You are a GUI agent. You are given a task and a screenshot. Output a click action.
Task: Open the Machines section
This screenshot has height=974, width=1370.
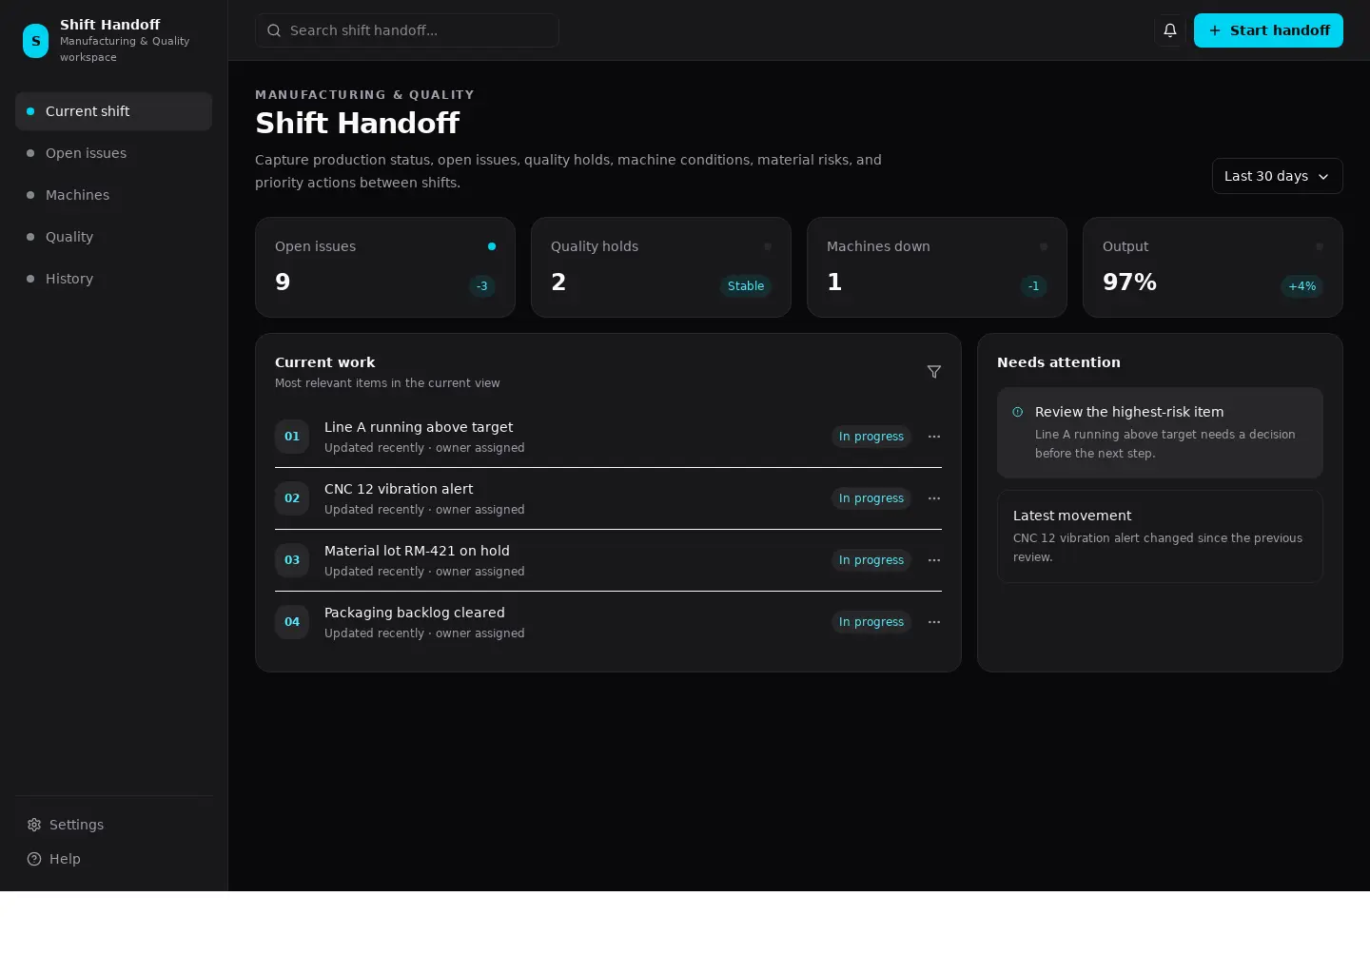pos(113,195)
